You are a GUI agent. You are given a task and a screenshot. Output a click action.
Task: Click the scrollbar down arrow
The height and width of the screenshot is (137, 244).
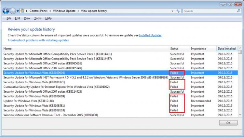tap(240, 115)
